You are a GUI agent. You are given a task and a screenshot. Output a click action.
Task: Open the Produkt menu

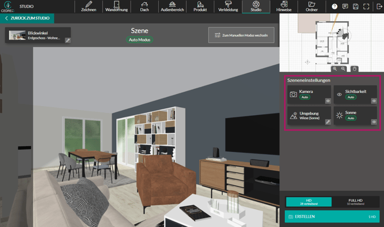(x=200, y=7)
